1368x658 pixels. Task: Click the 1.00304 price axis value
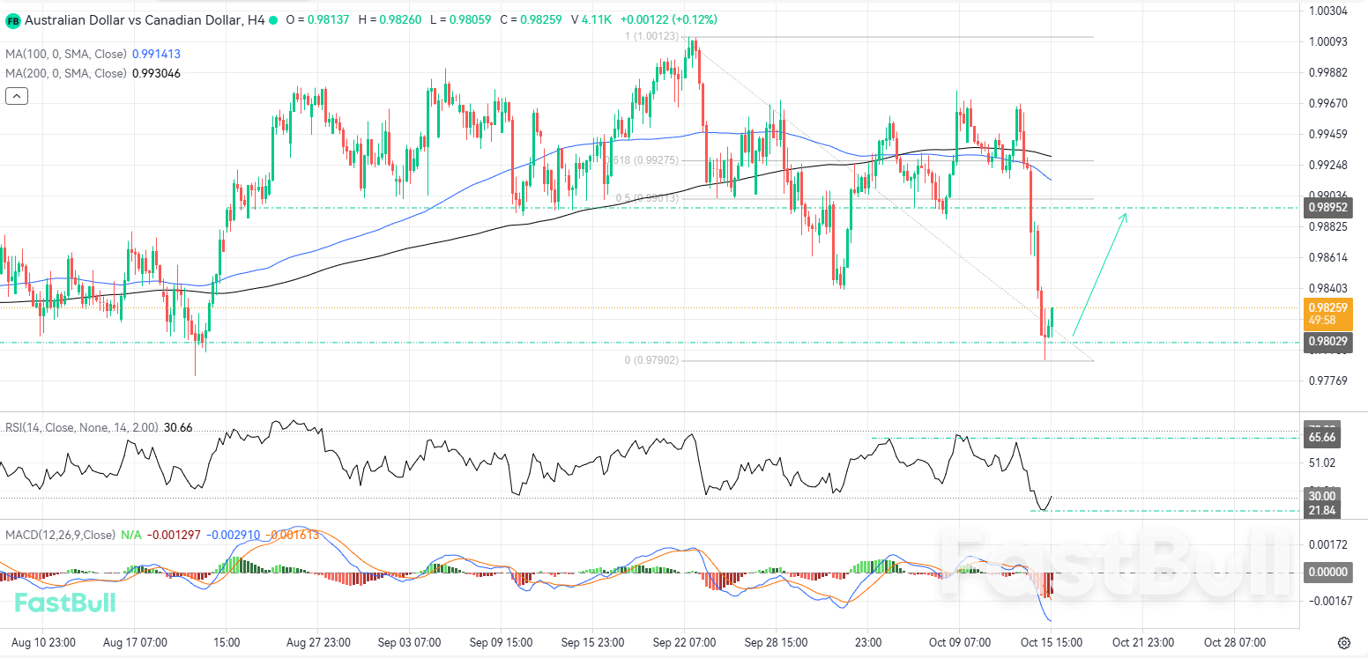1328,11
